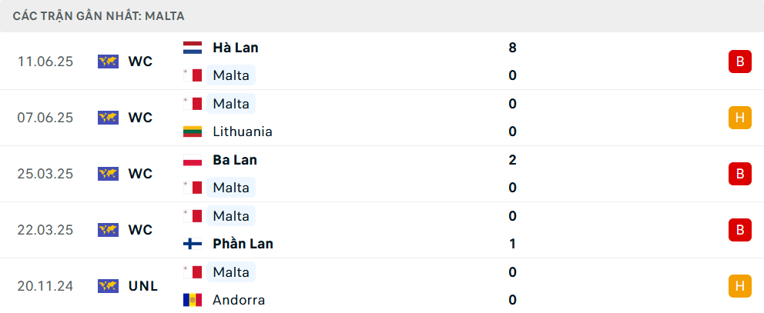Click the orange H badge for 07.06.25 match
This screenshot has width=764, height=313.
pos(739,118)
